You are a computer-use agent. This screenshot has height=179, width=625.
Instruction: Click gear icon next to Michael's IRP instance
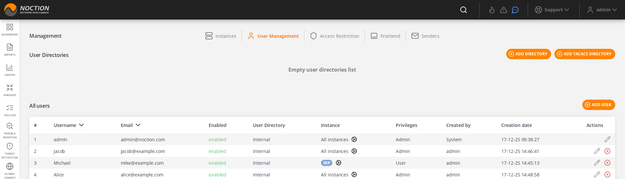(339, 163)
